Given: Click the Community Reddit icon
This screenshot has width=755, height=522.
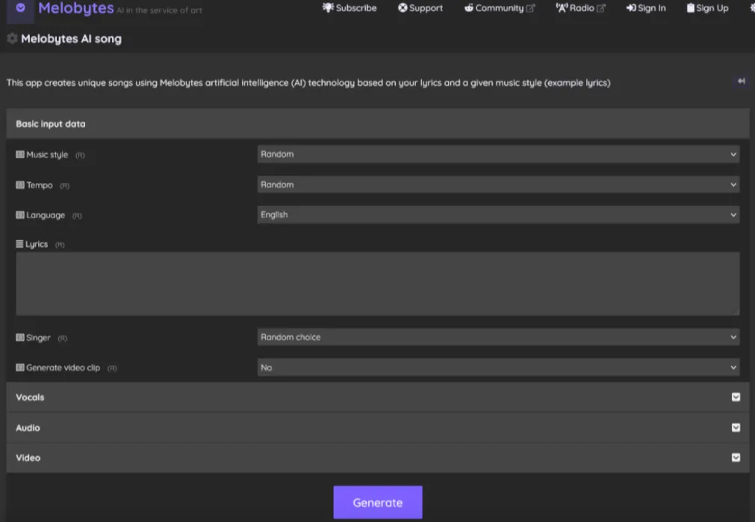Looking at the screenshot, I should click(x=468, y=7).
